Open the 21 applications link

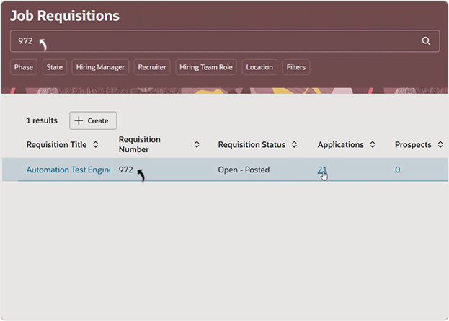coord(322,170)
